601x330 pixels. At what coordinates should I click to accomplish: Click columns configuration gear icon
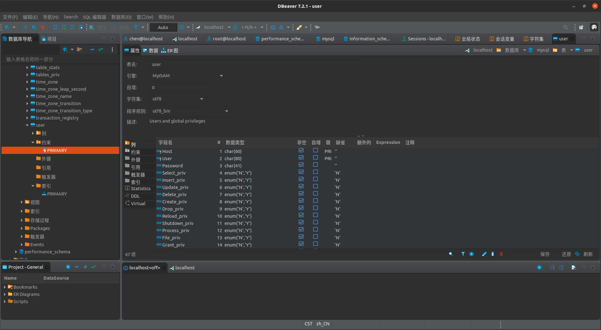pyautogui.click(x=472, y=254)
